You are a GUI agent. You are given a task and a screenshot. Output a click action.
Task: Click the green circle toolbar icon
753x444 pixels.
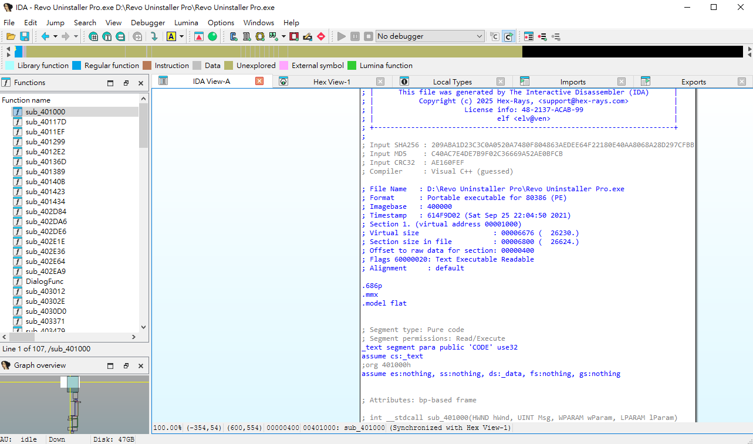point(212,36)
